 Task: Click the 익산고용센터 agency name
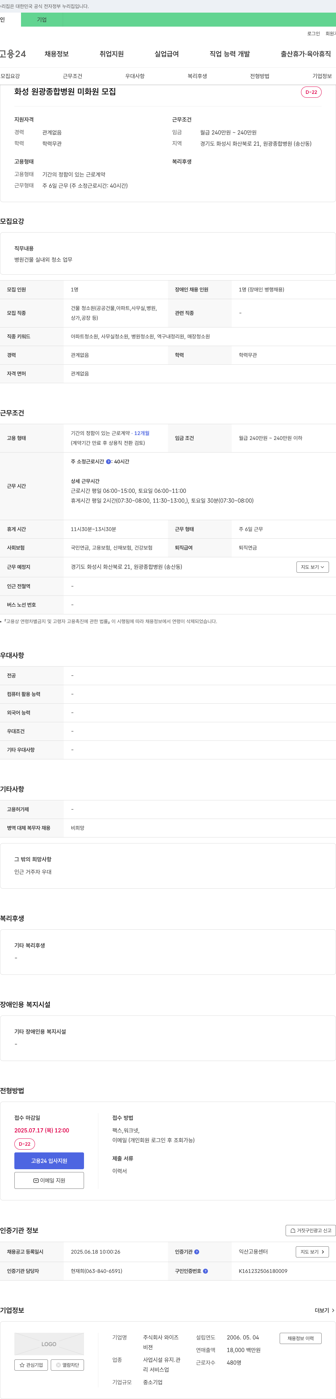[x=253, y=1252]
